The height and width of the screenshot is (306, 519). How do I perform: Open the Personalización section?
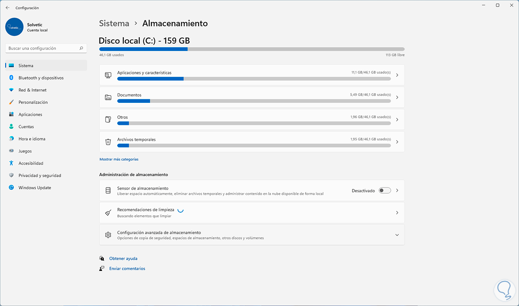(x=46, y=102)
